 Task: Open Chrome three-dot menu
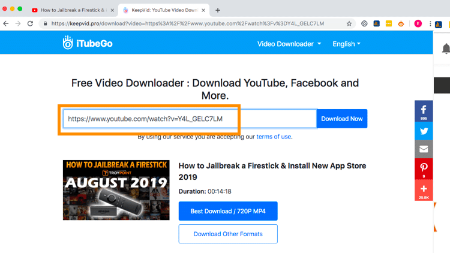(x=430, y=24)
